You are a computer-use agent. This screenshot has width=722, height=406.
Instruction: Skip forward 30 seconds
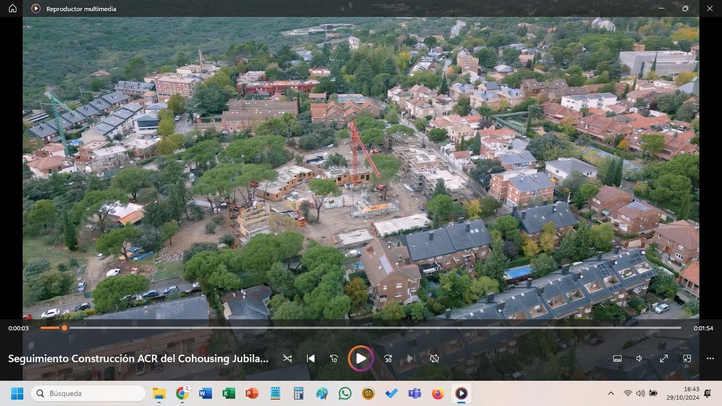388,358
